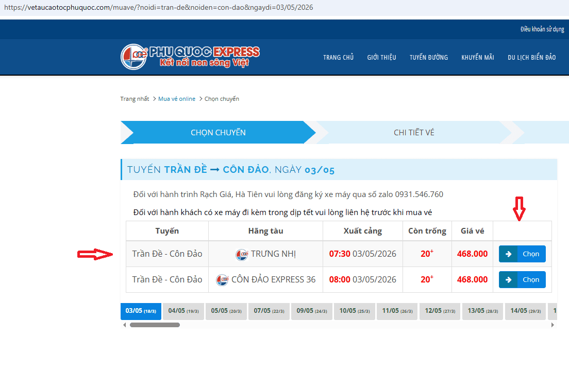Choose the 09/05 date tab

pyautogui.click(x=312, y=311)
